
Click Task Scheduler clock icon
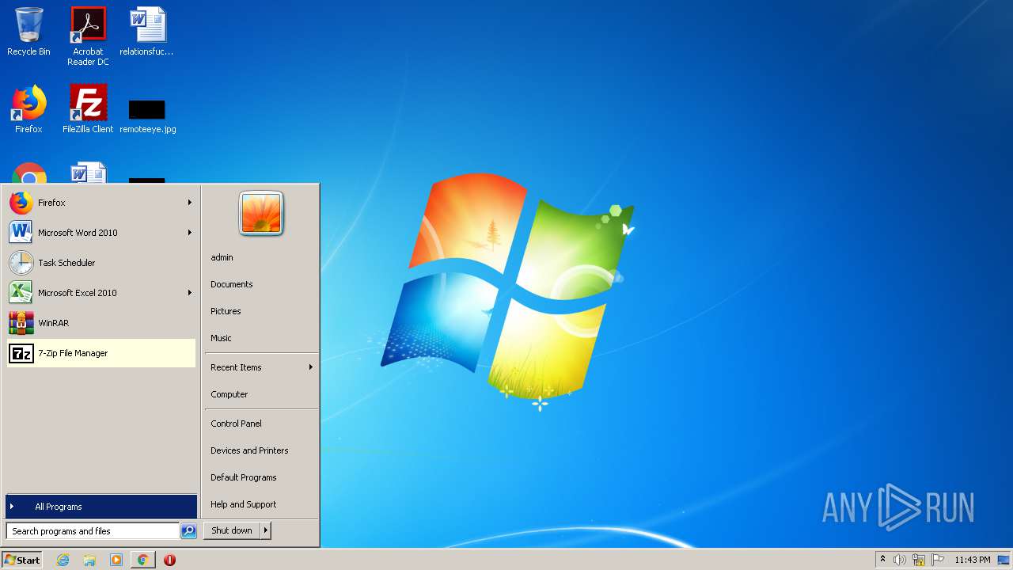click(x=21, y=263)
